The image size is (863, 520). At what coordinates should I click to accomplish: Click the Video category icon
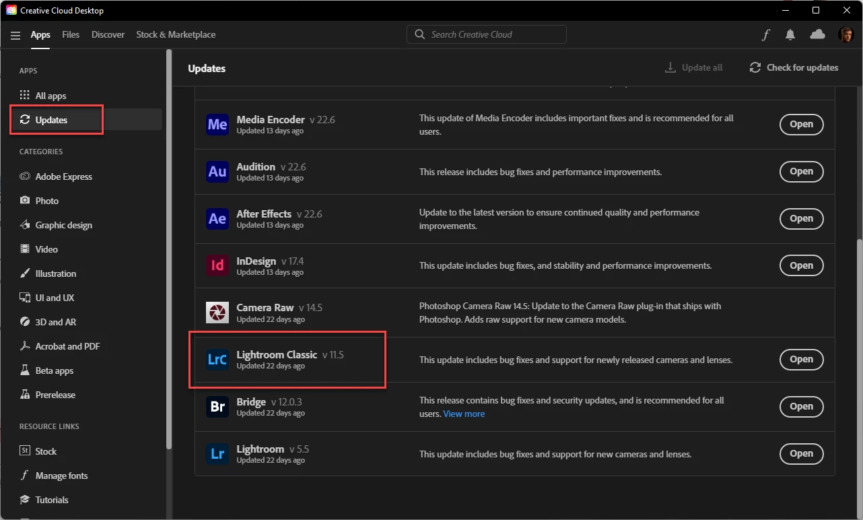point(25,249)
